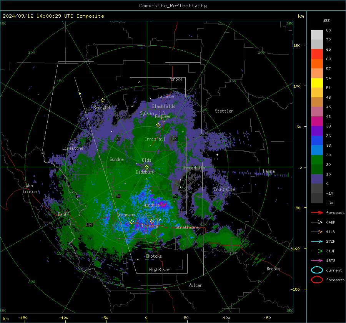Click the 'Blackfalds' city label
346x323 pixels.
163,106
